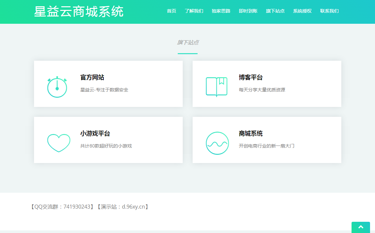Open the 官方网站 card
The width and height of the screenshot is (375, 233).
point(108,83)
